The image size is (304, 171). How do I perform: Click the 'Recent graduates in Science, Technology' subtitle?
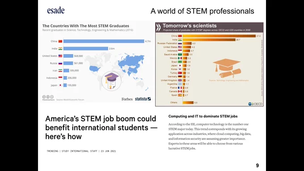(x=88, y=30)
